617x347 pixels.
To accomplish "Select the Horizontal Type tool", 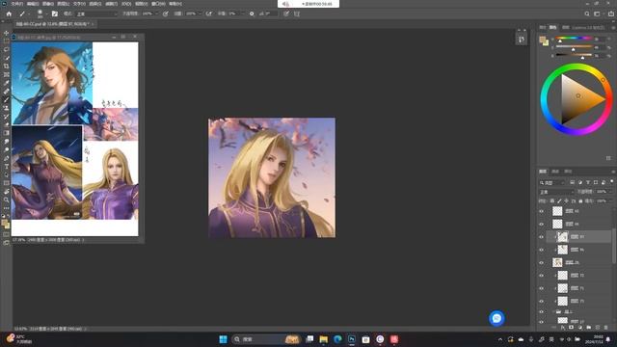I will tap(6, 167).
